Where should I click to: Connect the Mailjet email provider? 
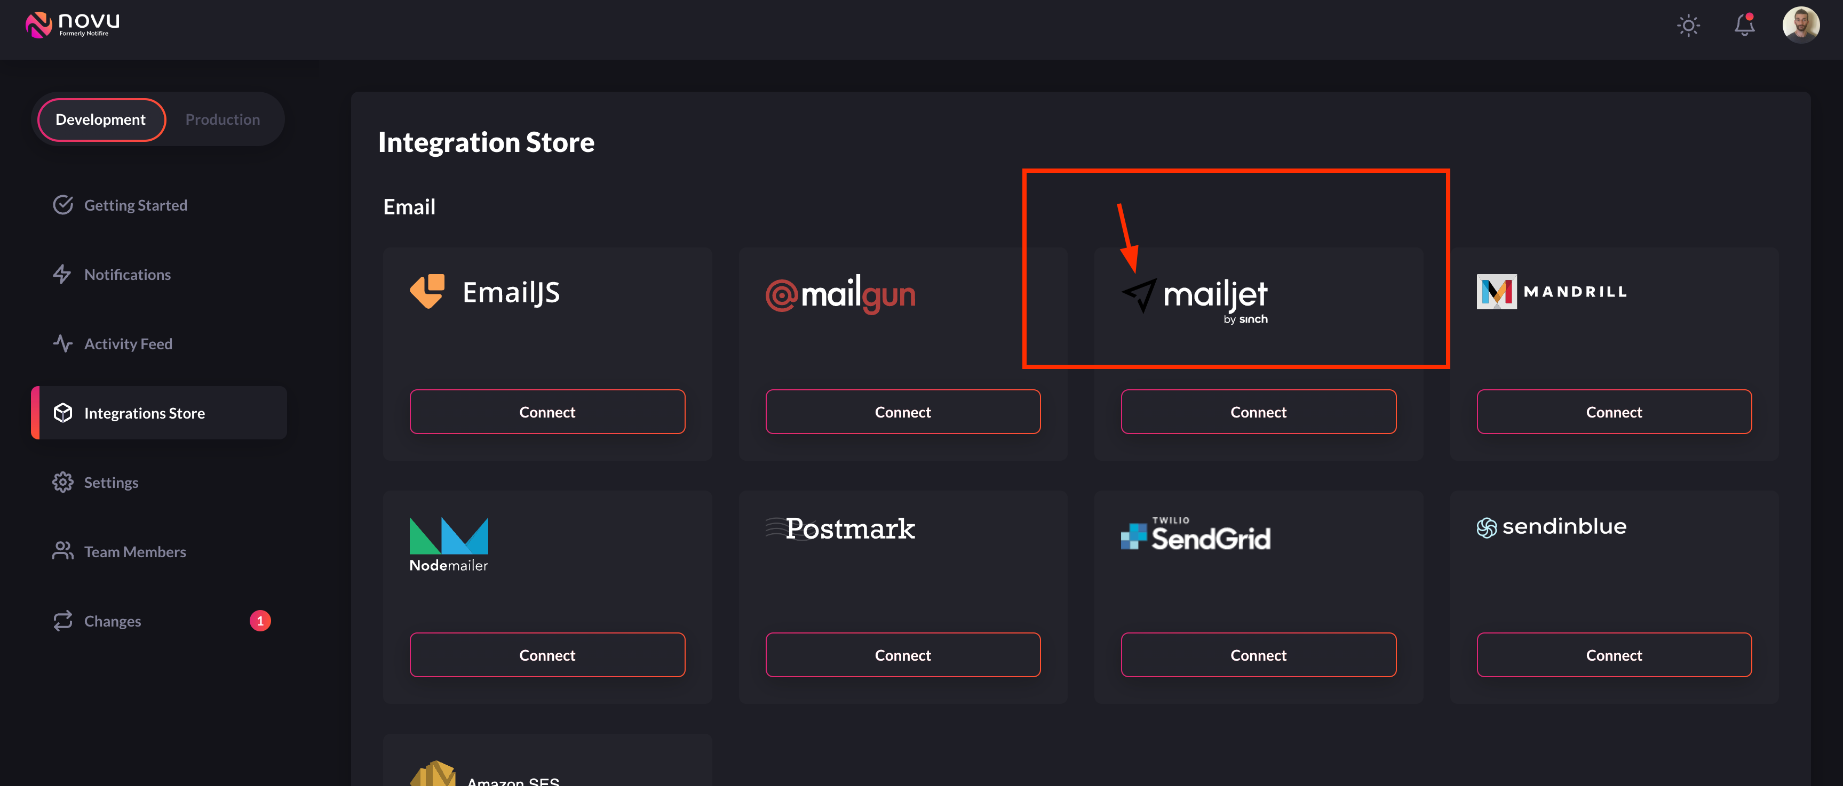[x=1258, y=411]
